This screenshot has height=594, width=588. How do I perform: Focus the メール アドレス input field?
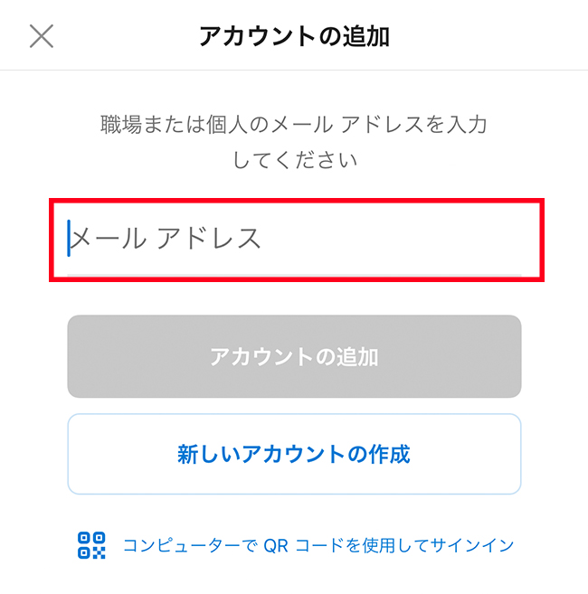coord(294,239)
